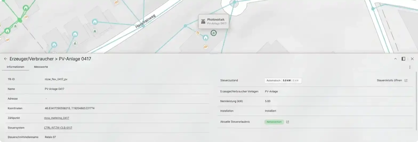Image resolution: width=418 pixels, height=142 pixels.
Task: Click the PV-Anlage Vorlagen value
Action: point(271,91)
